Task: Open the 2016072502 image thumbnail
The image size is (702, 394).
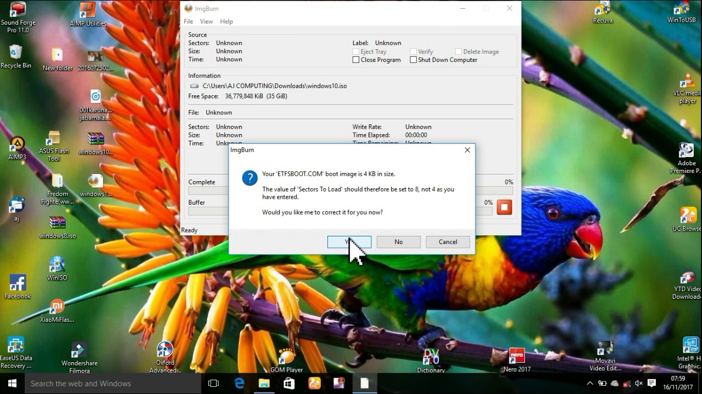Action: point(95,60)
